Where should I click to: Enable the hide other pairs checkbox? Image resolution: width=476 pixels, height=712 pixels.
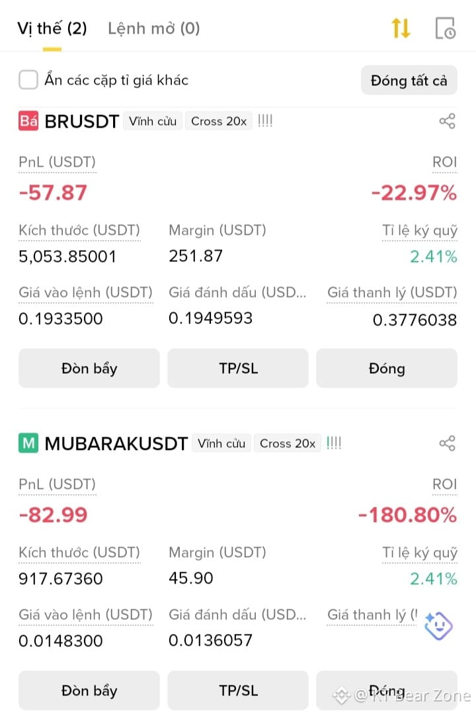click(x=28, y=80)
